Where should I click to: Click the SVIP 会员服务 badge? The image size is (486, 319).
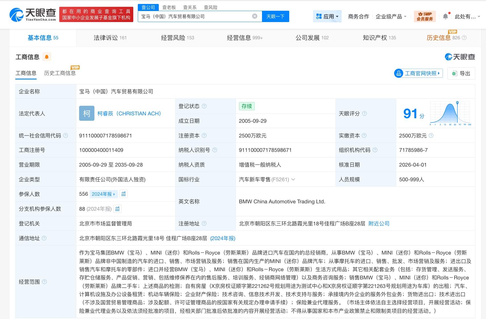pyautogui.click(x=424, y=16)
